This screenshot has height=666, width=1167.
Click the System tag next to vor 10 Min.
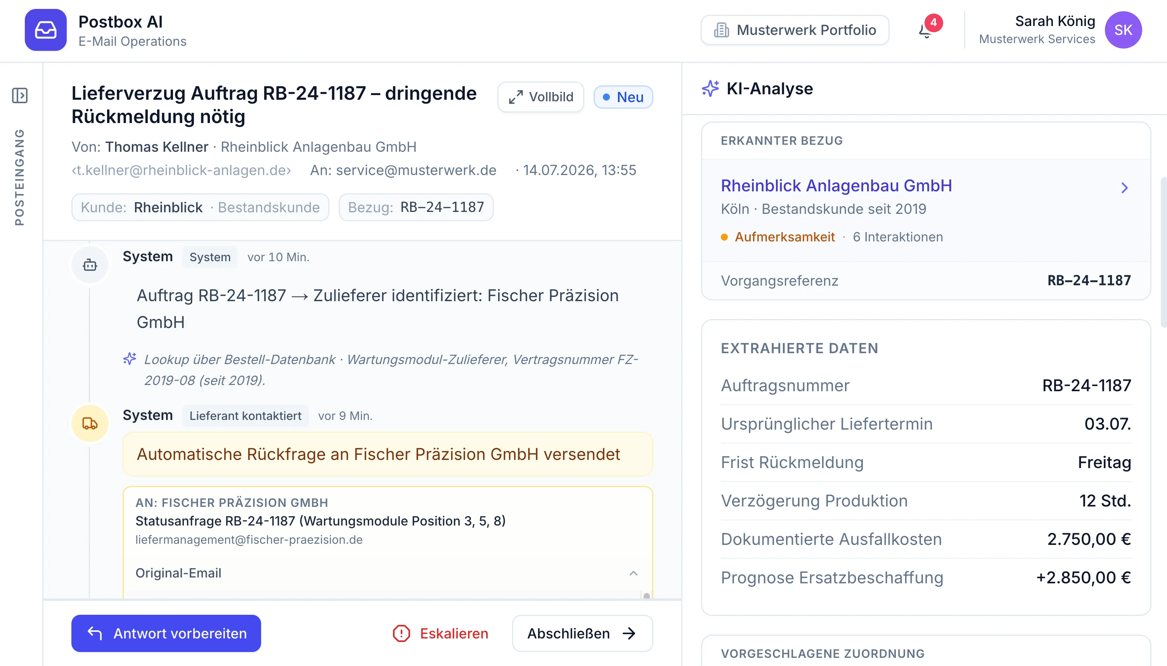(x=210, y=257)
